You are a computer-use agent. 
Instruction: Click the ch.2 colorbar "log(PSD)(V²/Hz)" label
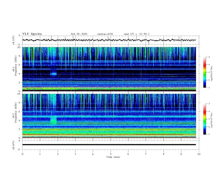(x=212, y=120)
